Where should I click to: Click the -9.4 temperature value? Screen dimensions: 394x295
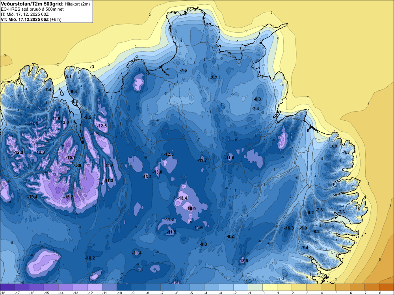73,91
